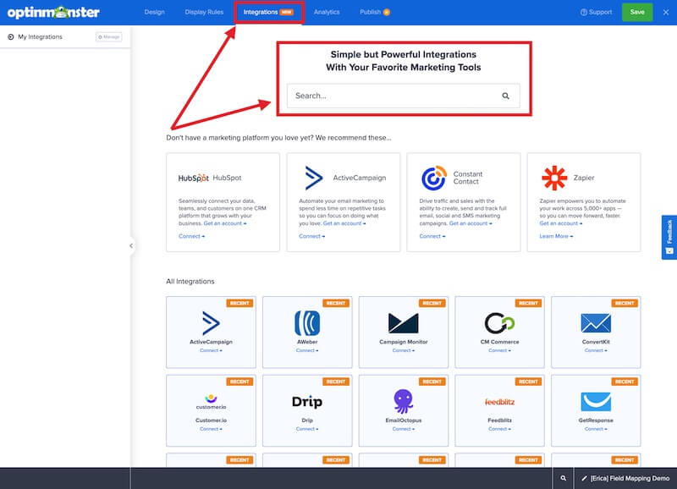Viewport: 677px width, 489px height.
Task: Click ActiveCampaign logo in recommended card
Action: (x=314, y=178)
